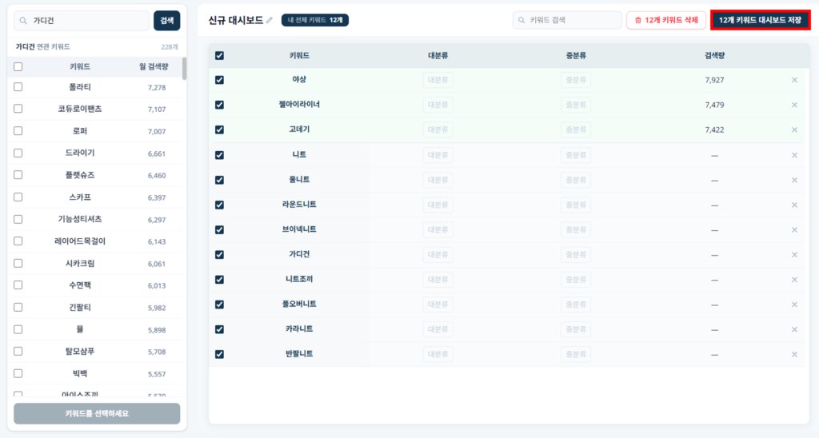
Task: Uncheck the 니트 keyword checkbox
Action: [x=219, y=155]
